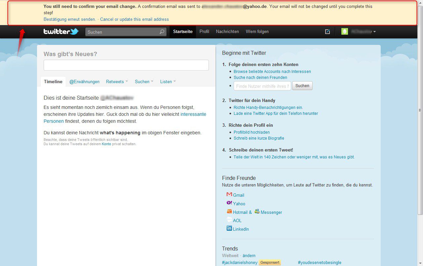Viewport: 423px width, 266px height.
Task: Open the #youdeservetobesingle trend
Action: pos(320,262)
